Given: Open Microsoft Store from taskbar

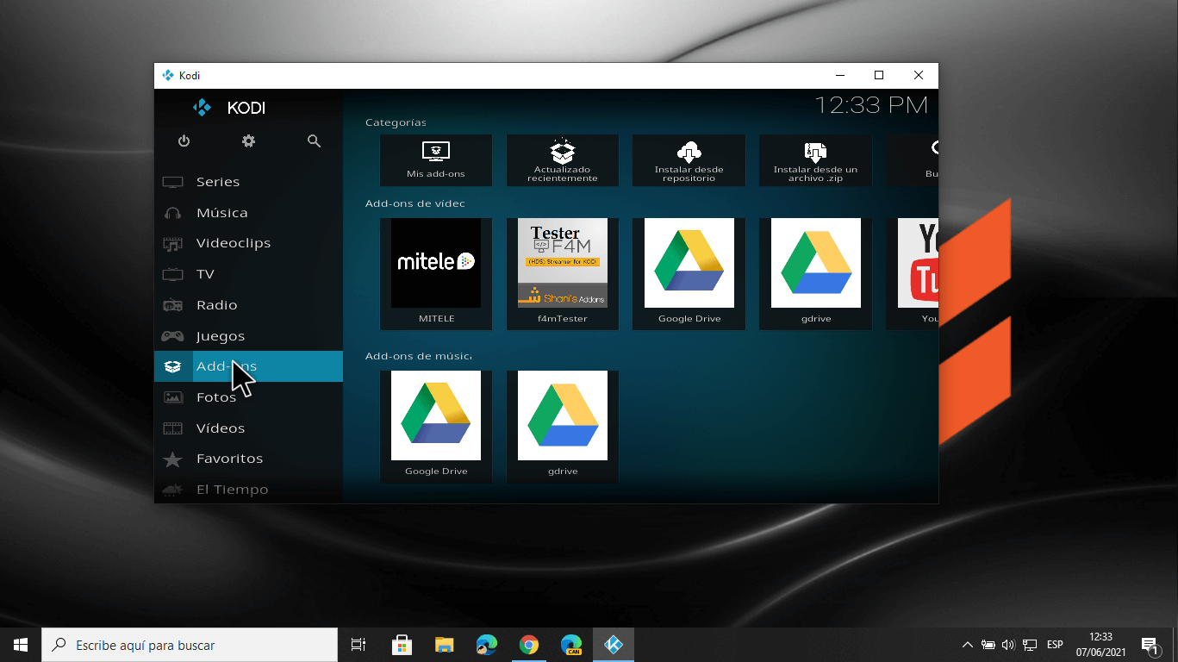Looking at the screenshot, I should pyautogui.click(x=402, y=645).
